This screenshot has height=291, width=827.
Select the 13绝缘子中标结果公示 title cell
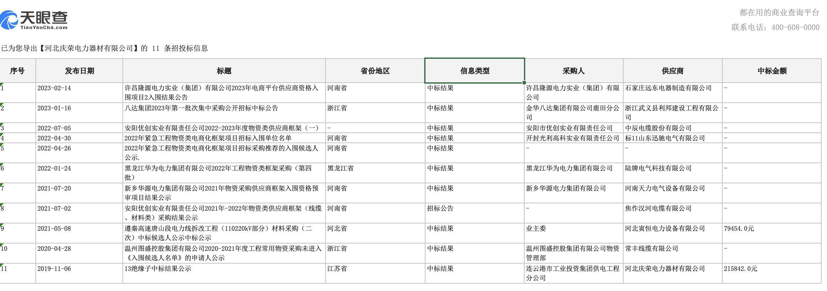[158, 269]
